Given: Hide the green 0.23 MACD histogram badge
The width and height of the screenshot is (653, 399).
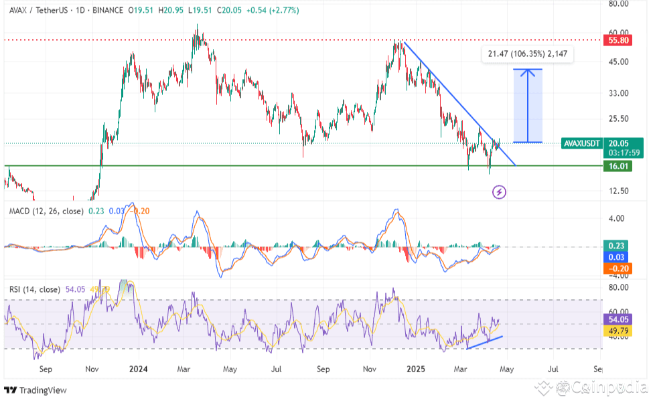Looking at the screenshot, I should click(x=615, y=245).
